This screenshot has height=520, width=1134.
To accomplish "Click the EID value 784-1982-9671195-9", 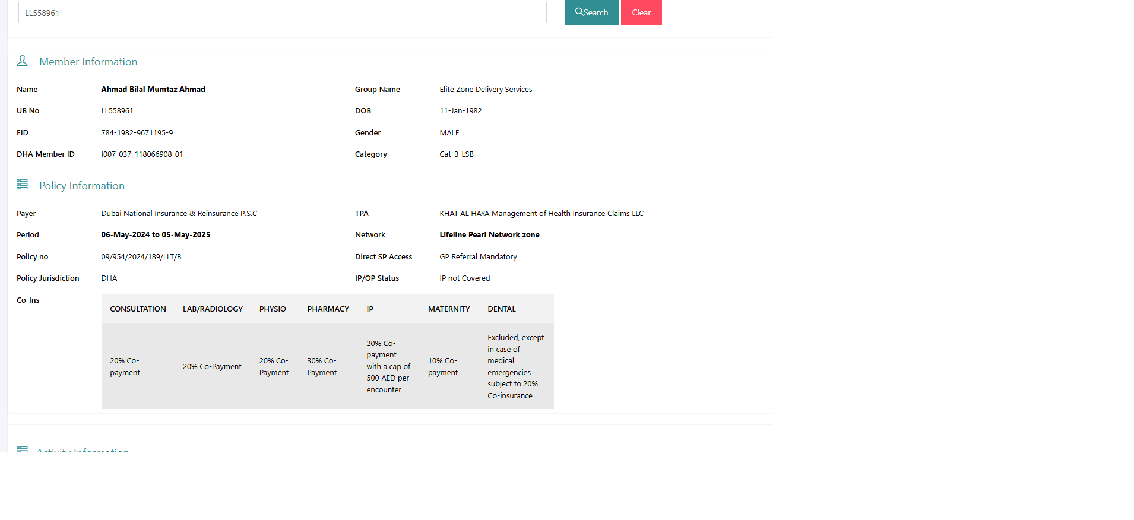I will 137,133.
